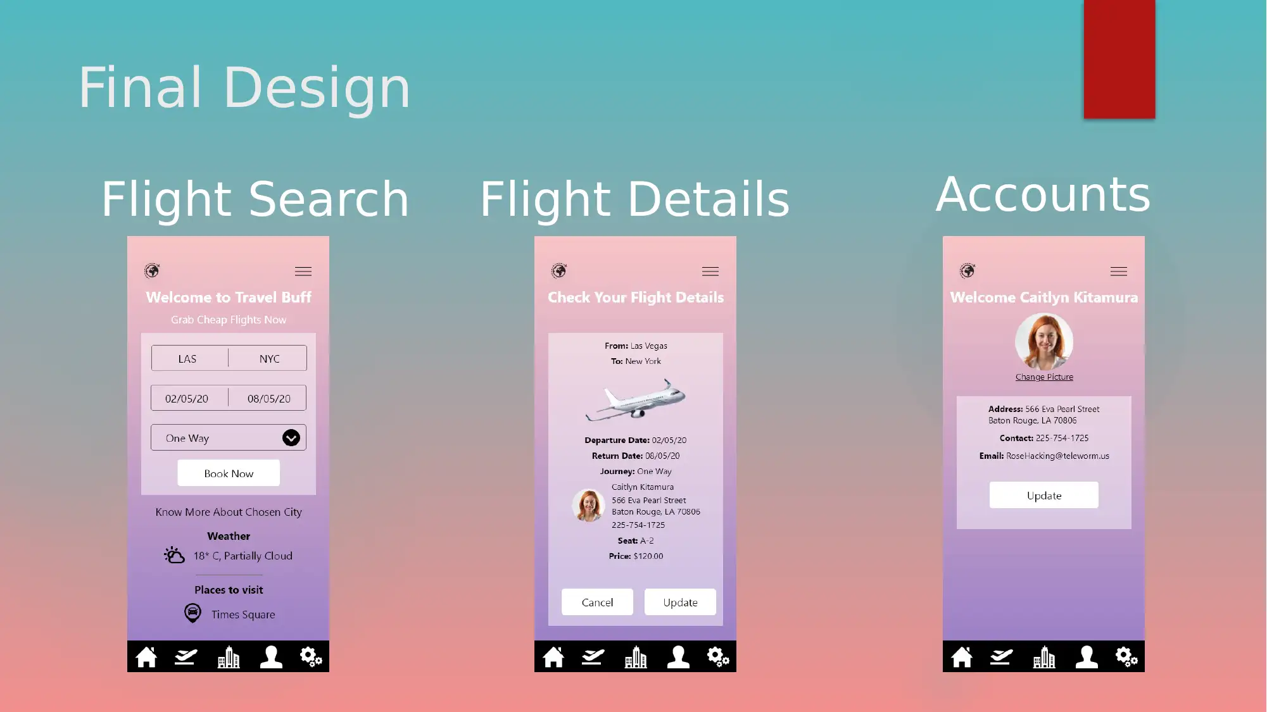The height and width of the screenshot is (712, 1267).
Task: Select the flights icon in bottom nav
Action: click(186, 656)
